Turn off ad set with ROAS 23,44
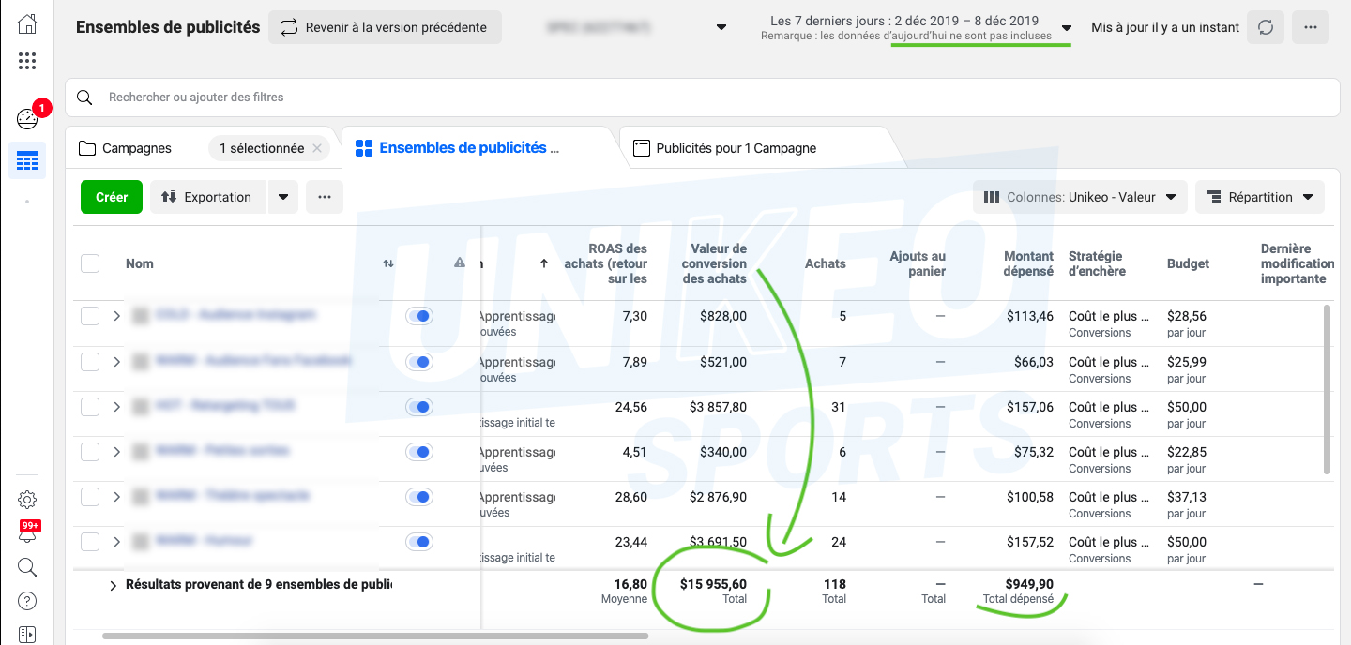1351x645 pixels. tap(419, 542)
